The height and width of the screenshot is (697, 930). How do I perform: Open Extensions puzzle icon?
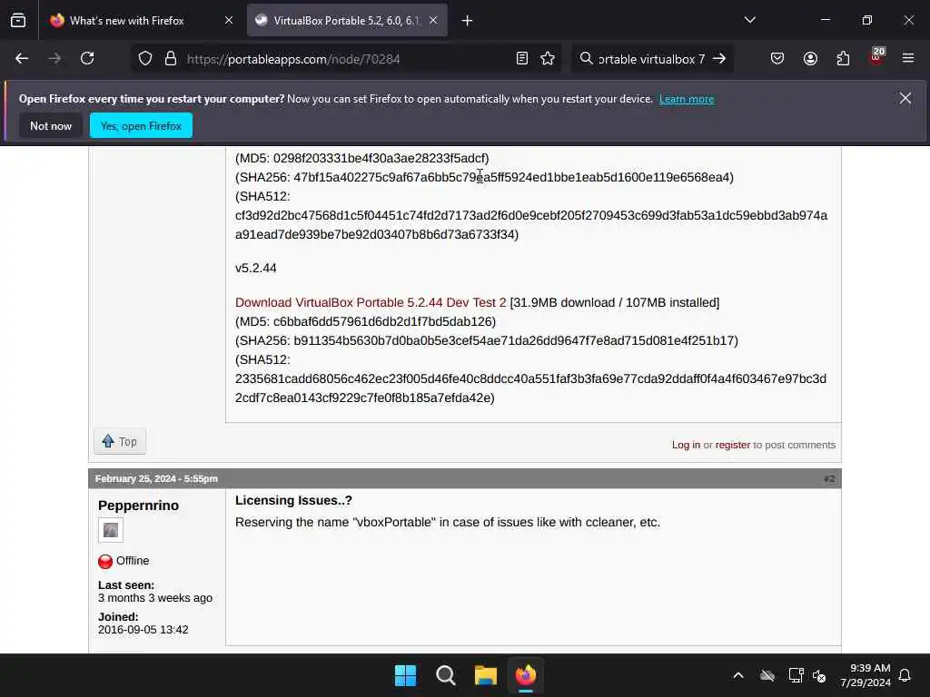coord(843,58)
